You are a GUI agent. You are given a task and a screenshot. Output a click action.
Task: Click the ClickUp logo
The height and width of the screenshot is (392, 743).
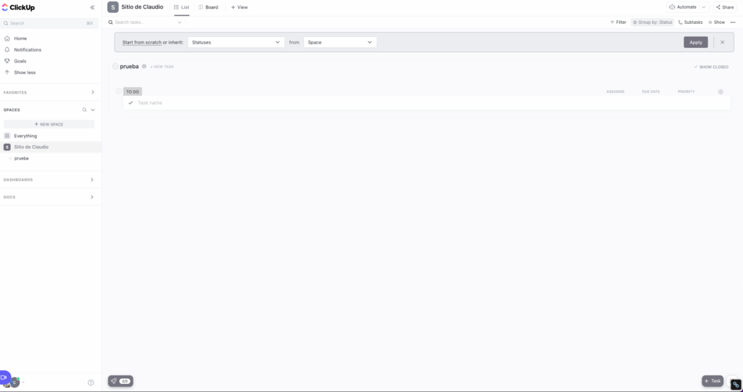click(x=18, y=7)
